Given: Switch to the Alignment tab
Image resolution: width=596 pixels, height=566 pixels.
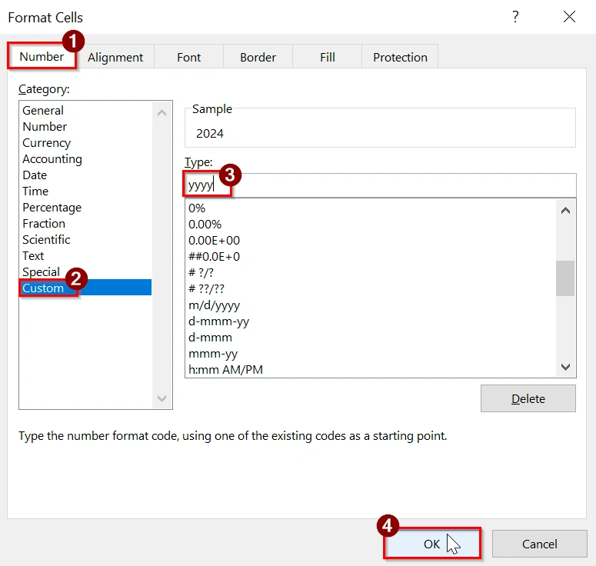Looking at the screenshot, I should click(115, 57).
